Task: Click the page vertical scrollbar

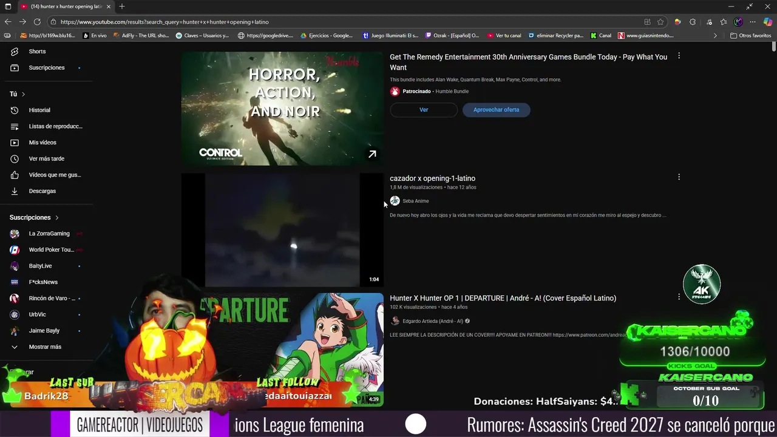Action: [x=774, y=47]
